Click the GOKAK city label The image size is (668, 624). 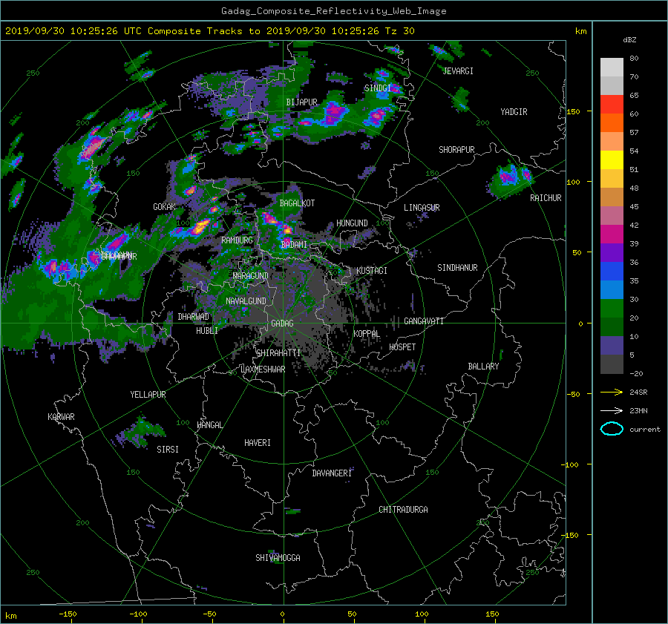click(165, 206)
